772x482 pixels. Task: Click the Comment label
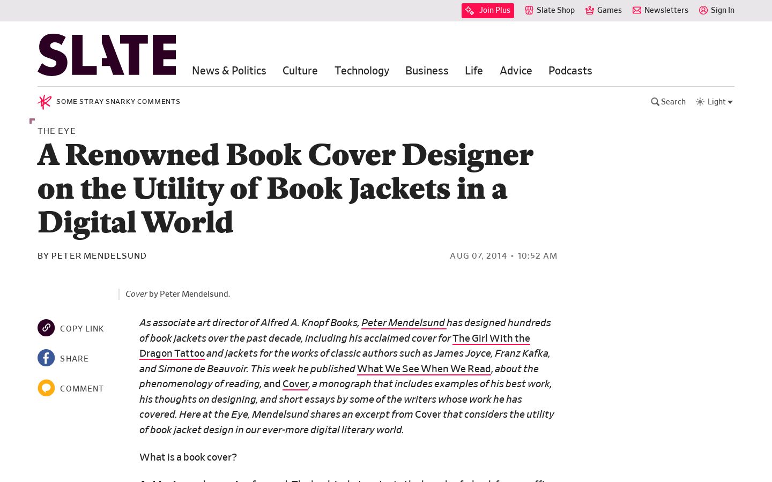coord(82,389)
